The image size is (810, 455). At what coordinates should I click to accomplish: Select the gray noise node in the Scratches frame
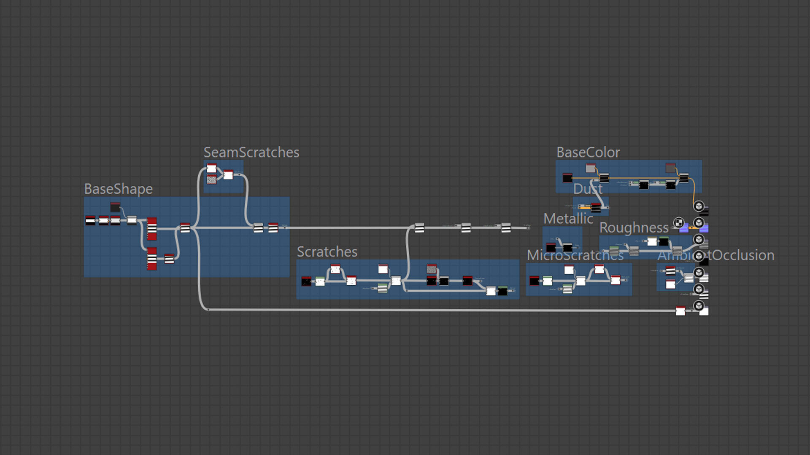click(431, 269)
